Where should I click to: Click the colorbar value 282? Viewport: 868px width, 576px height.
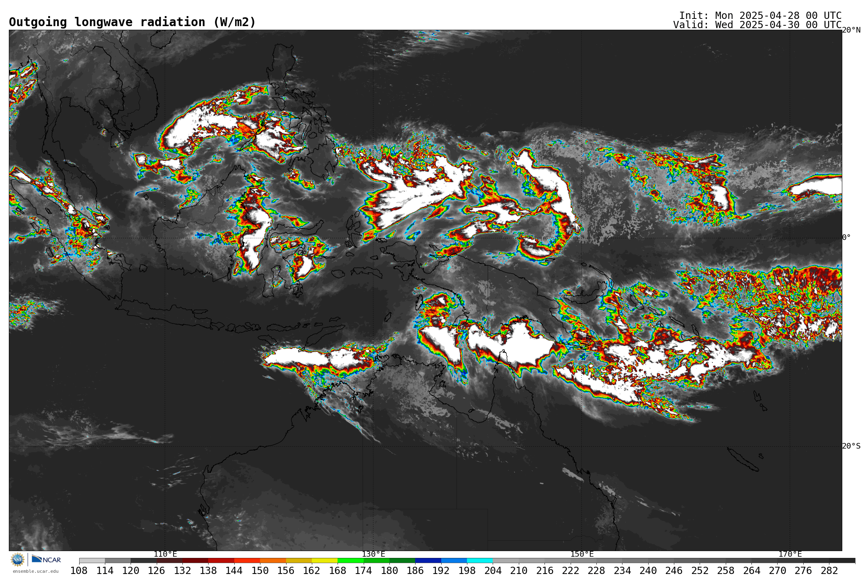point(829,571)
